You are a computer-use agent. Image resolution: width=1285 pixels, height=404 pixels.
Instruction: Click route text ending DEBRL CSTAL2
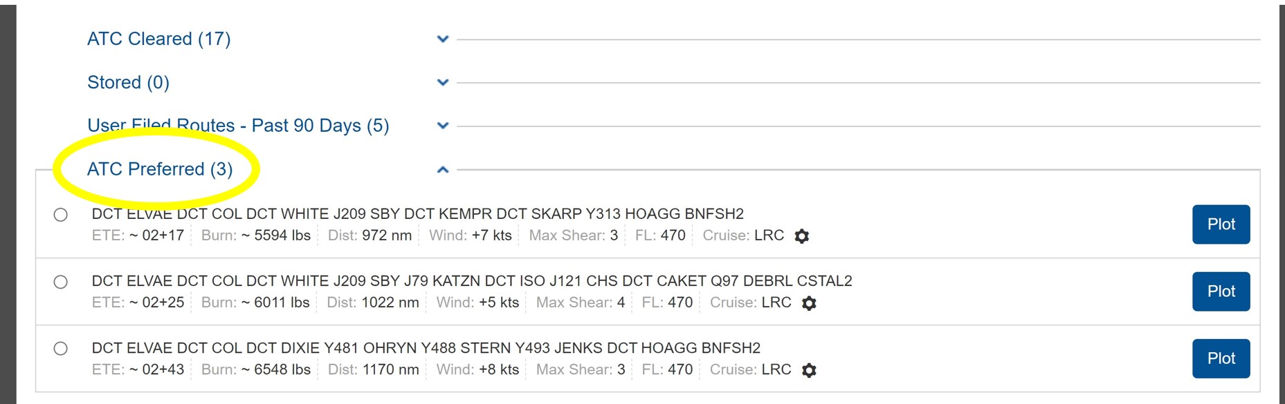click(472, 281)
